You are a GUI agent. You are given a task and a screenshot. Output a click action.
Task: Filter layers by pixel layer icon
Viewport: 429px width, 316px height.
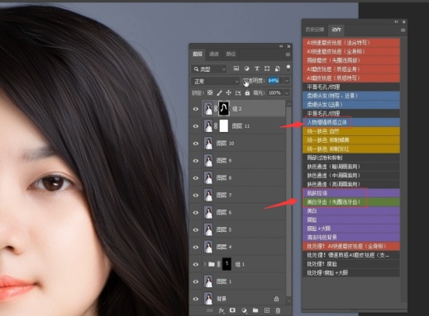tap(236, 68)
